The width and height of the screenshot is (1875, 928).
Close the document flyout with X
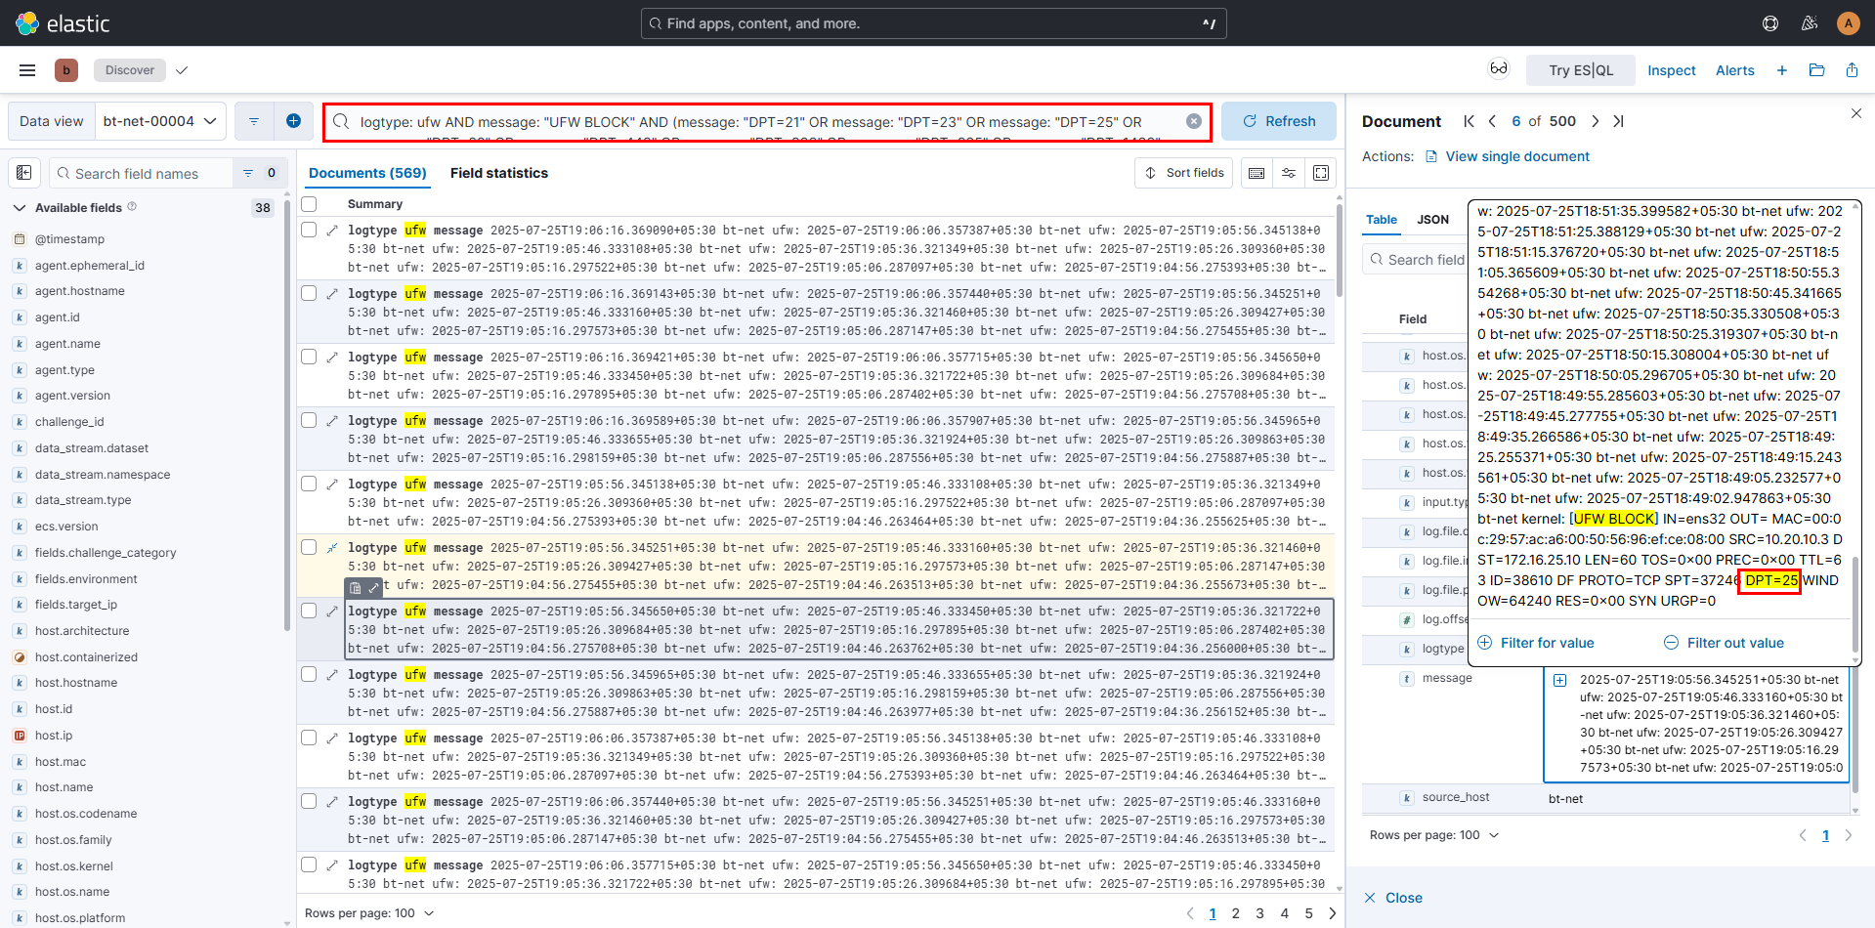1856,113
